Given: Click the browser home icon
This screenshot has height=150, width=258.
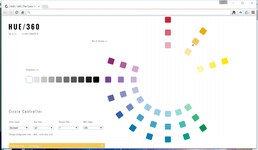Looking at the screenshot, I should pyautogui.click(x=23, y=12).
